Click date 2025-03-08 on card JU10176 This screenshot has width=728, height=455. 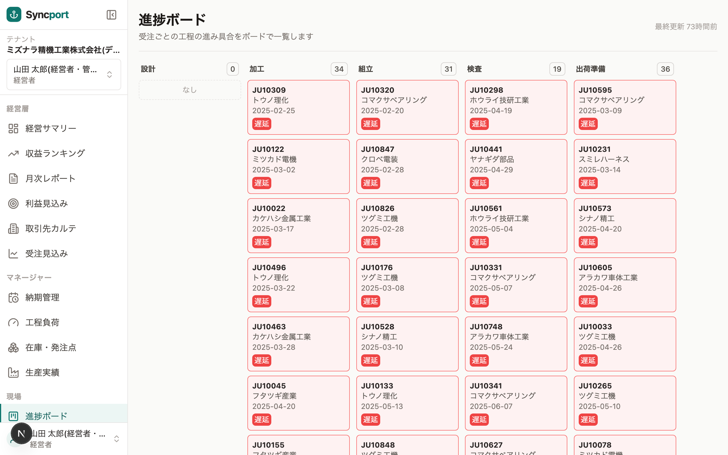(383, 288)
